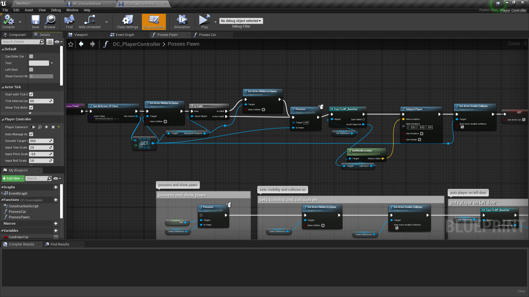Click the favorite star icon in graph
Screen dimensions: 529x297
71,44
